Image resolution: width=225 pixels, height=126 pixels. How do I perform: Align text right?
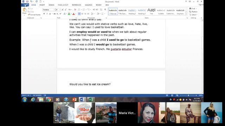(85, 14)
